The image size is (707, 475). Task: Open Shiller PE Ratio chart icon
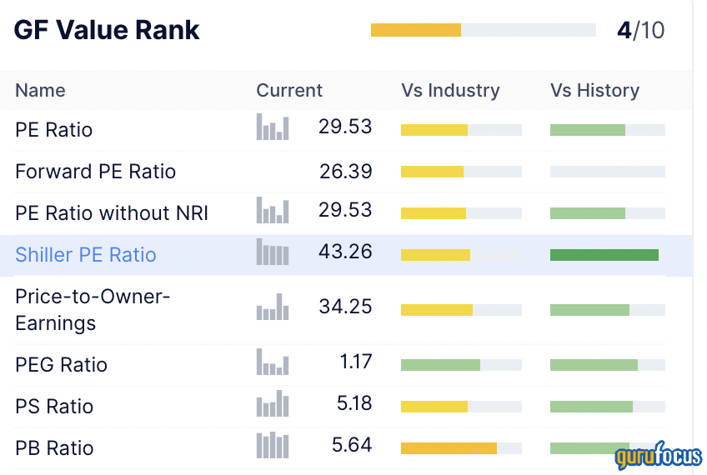(x=273, y=252)
